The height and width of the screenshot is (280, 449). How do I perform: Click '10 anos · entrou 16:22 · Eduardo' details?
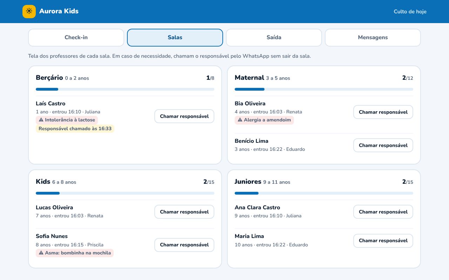pos(271,245)
